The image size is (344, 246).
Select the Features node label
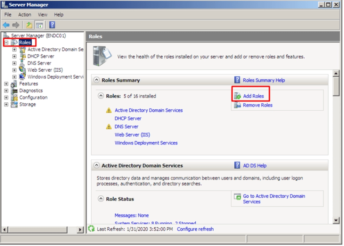pos(28,84)
